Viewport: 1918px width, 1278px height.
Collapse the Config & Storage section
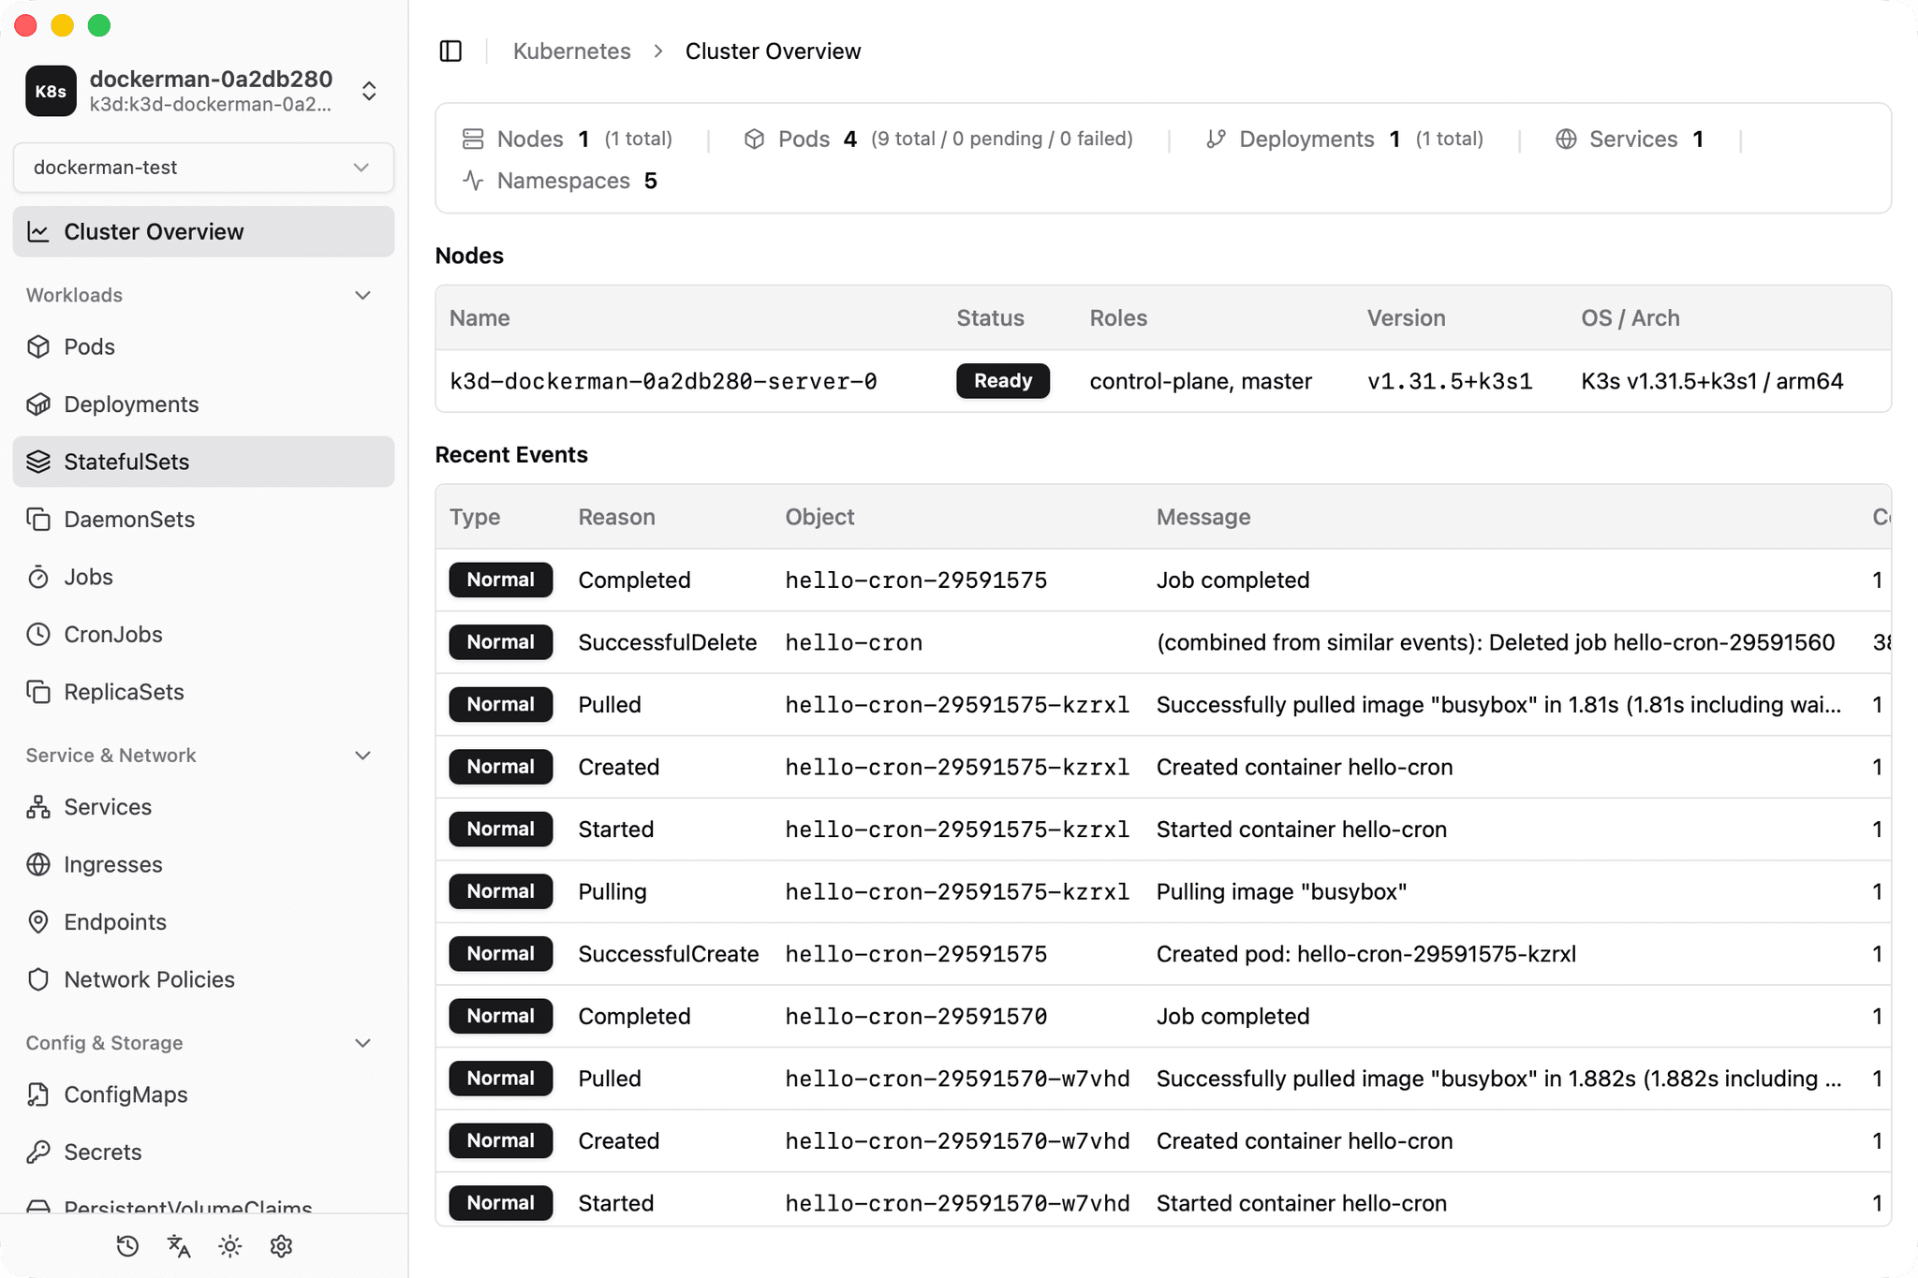(x=362, y=1043)
